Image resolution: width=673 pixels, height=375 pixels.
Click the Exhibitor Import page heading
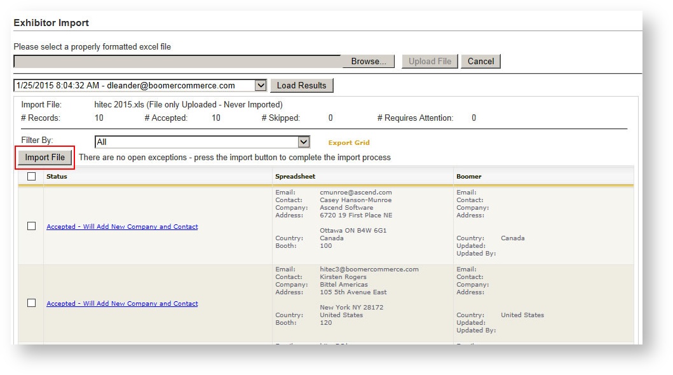(x=51, y=22)
